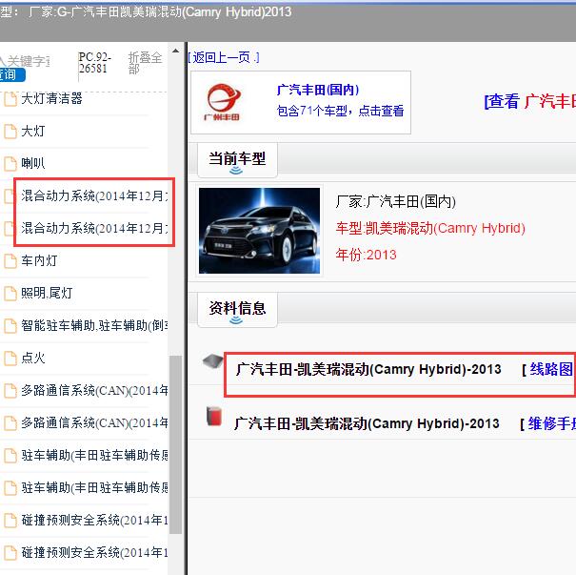Select 车内灯 in the list
The height and width of the screenshot is (575, 576).
click(39, 261)
